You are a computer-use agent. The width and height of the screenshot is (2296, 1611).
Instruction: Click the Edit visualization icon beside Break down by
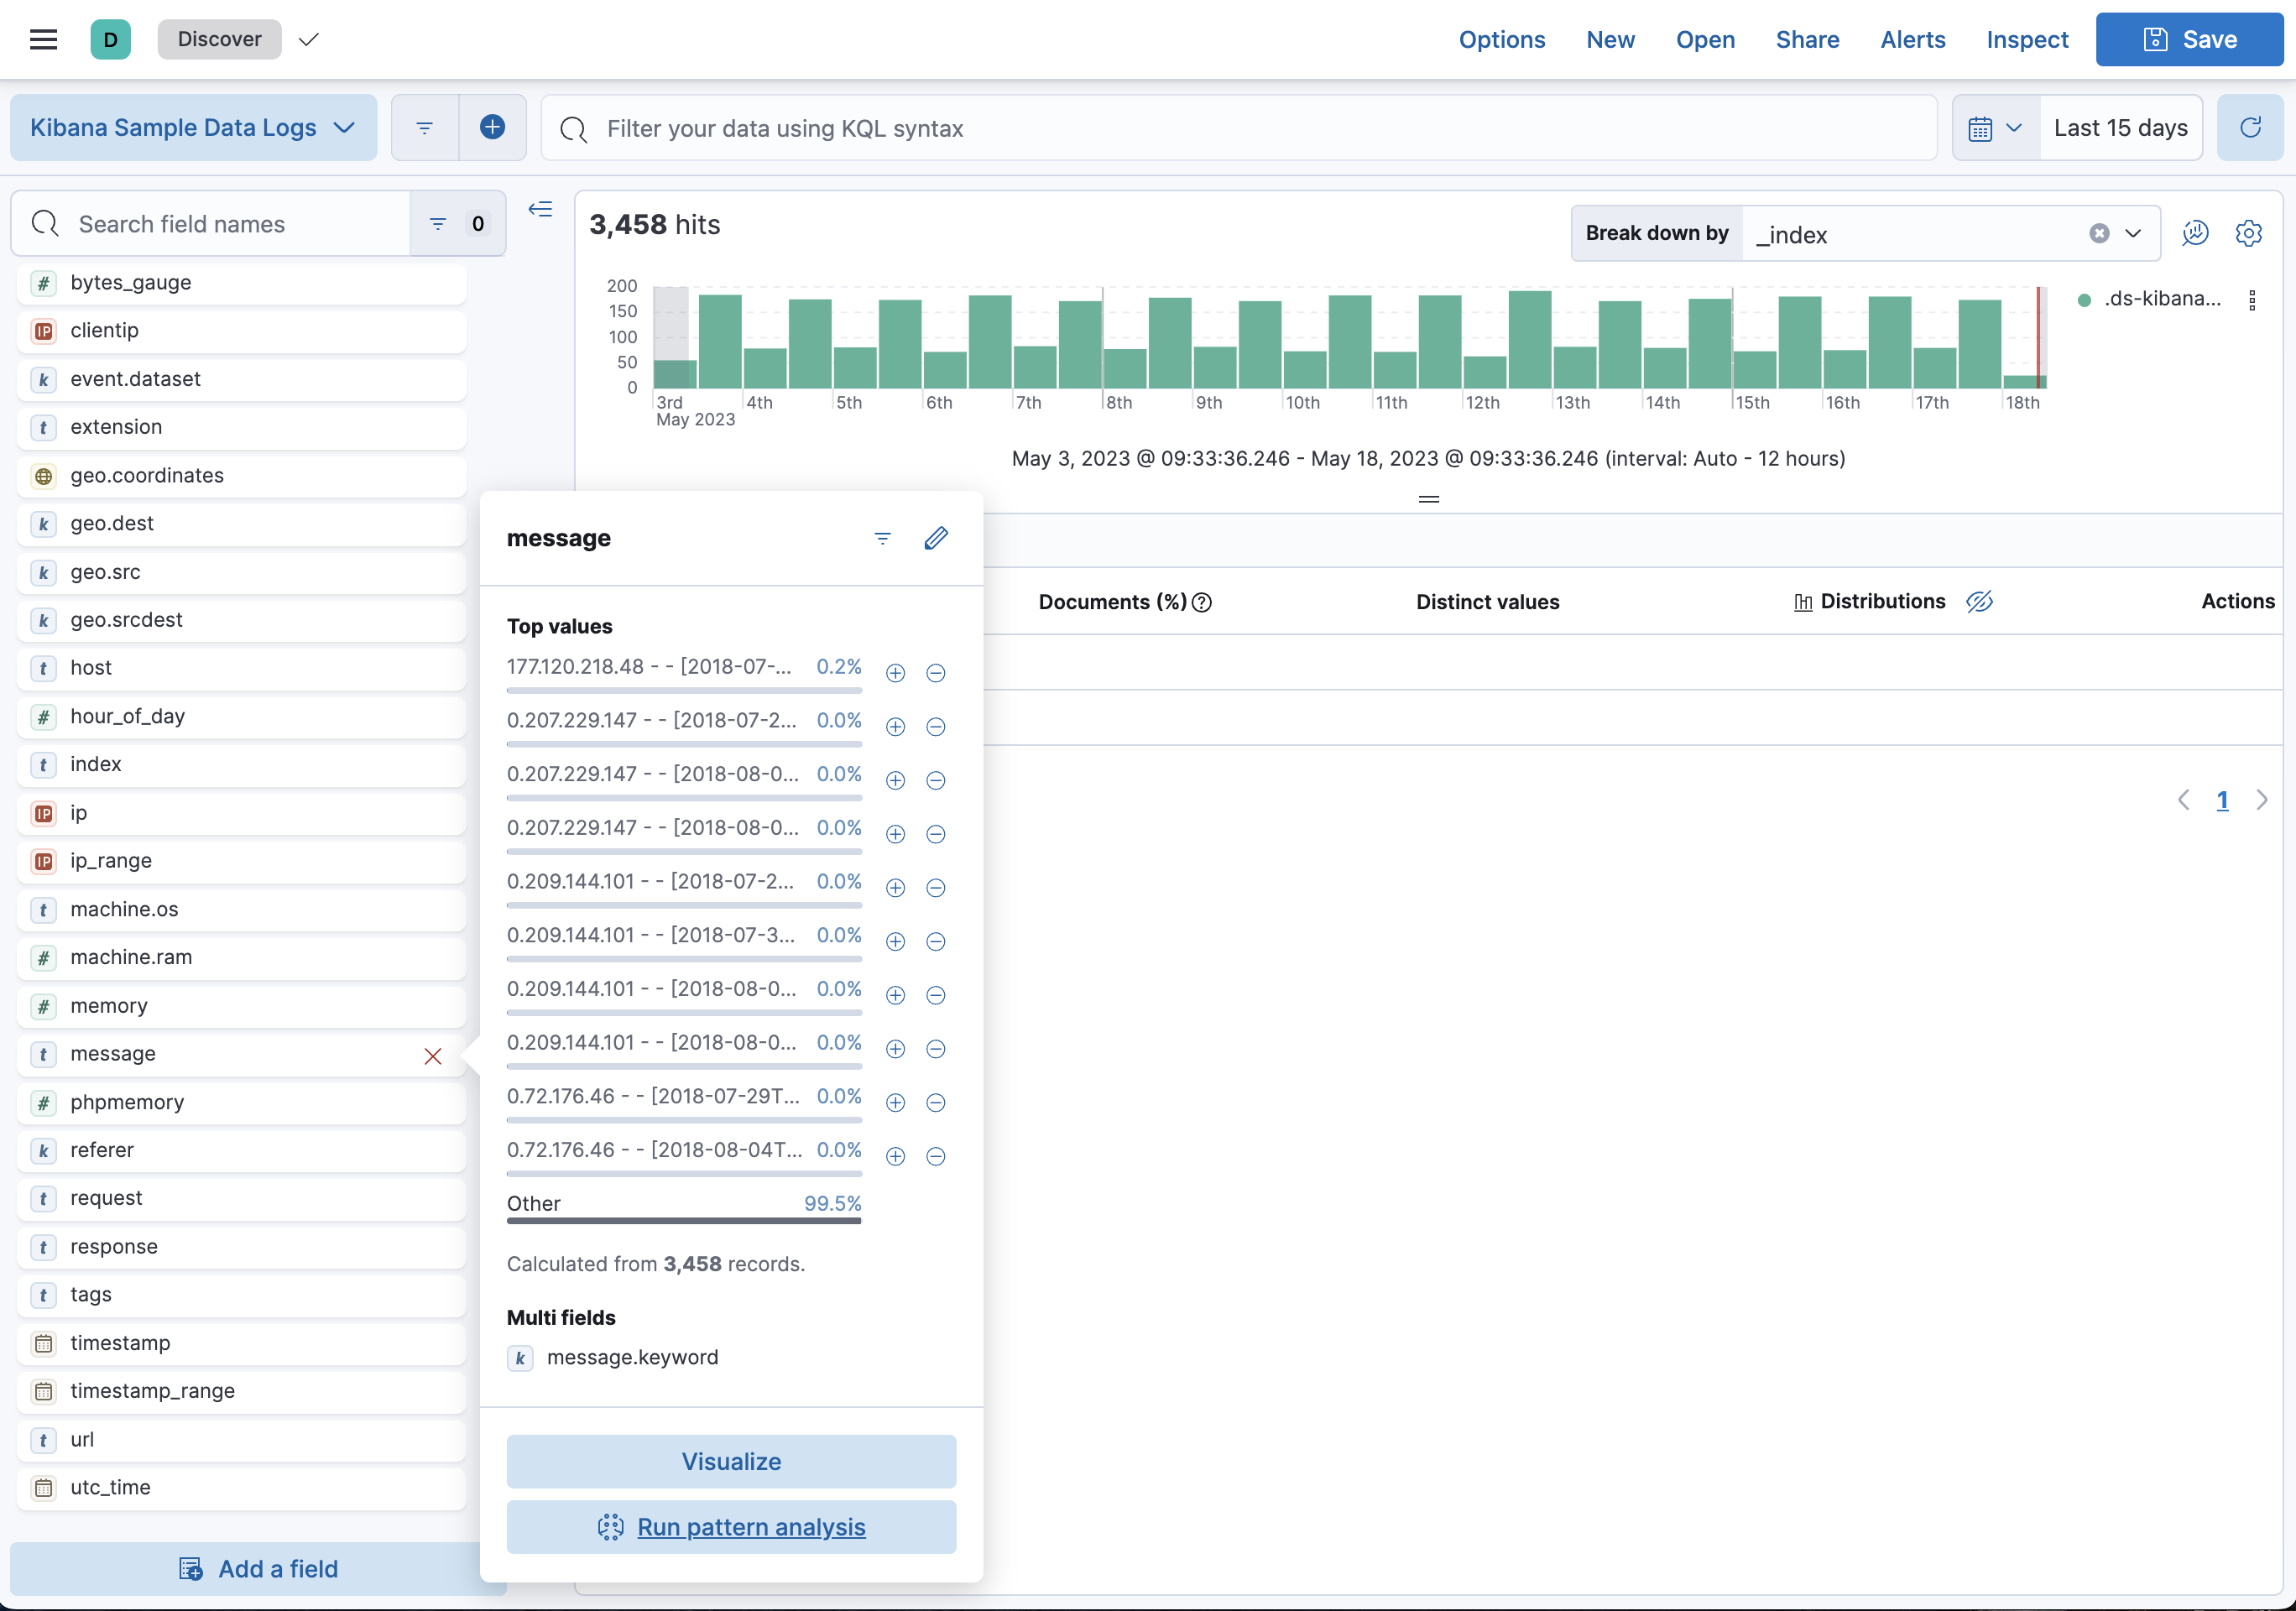[2195, 233]
